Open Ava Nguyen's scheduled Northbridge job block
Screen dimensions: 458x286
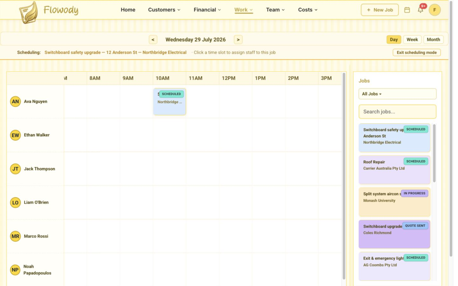coord(170,102)
